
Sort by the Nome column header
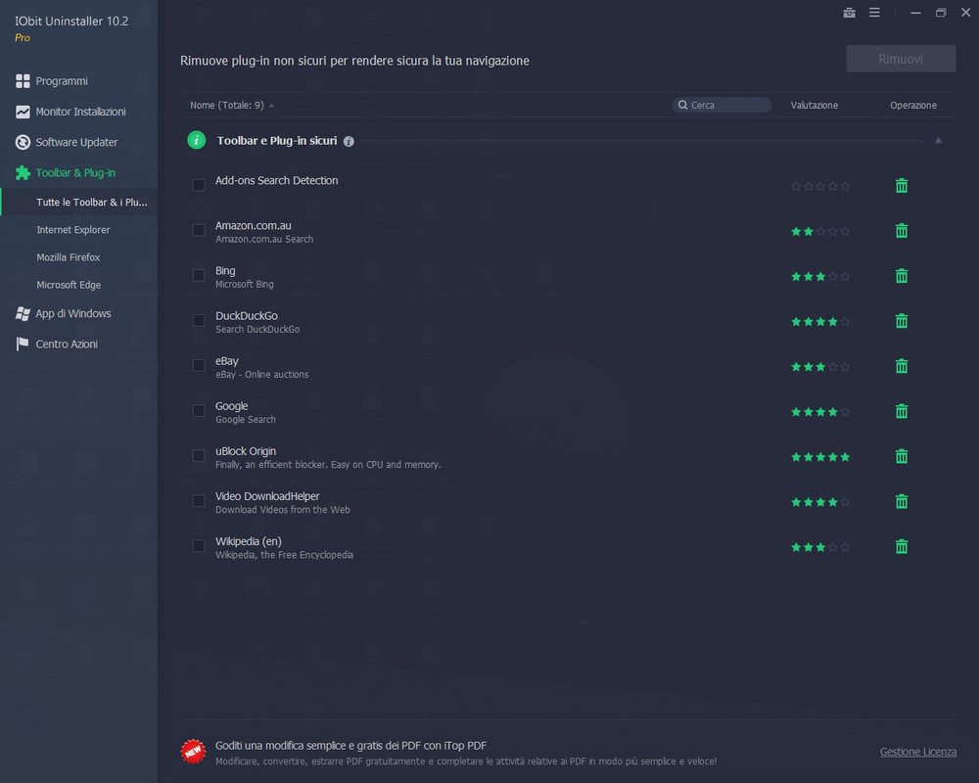click(227, 105)
